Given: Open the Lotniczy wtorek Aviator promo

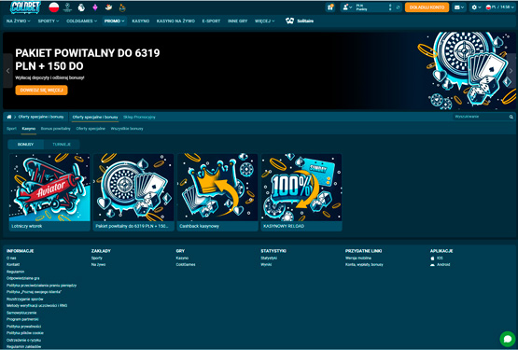Looking at the screenshot, I should 49,192.
